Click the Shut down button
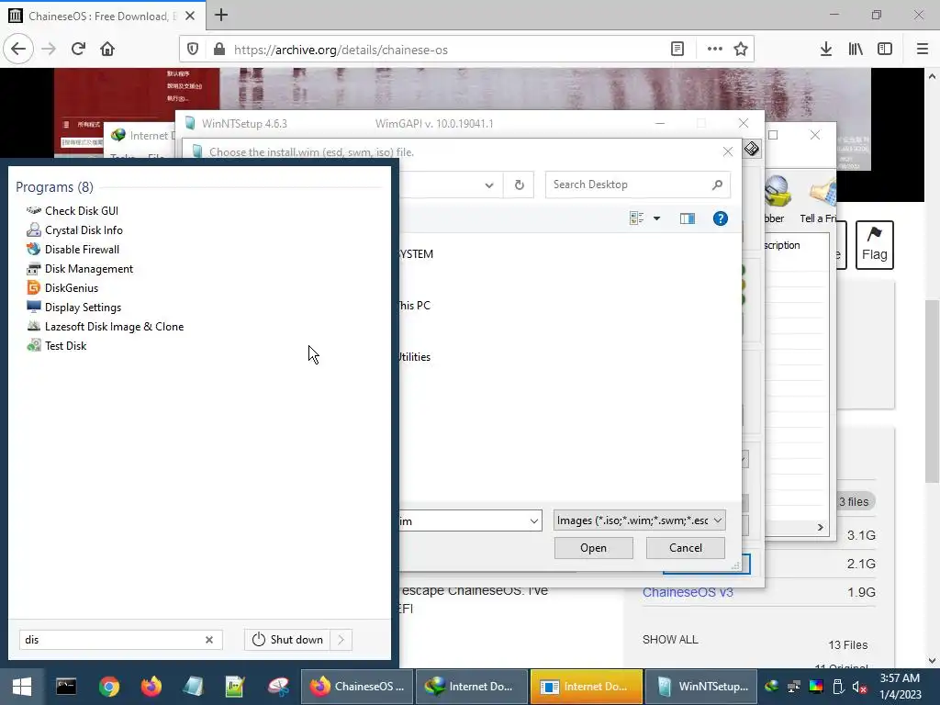Viewport: 940px width, 705px height. coord(287,640)
